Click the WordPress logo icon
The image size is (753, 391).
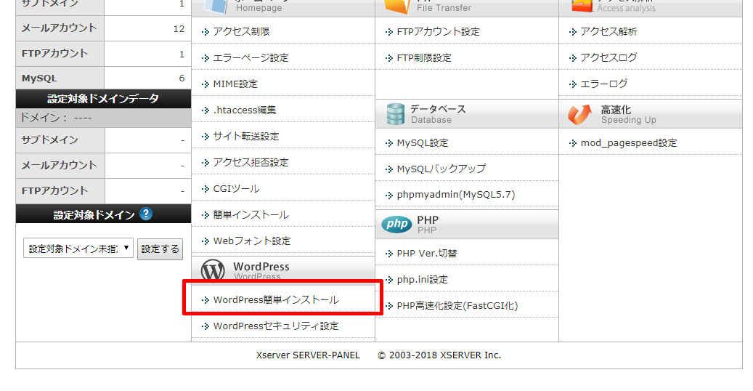point(213,270)
